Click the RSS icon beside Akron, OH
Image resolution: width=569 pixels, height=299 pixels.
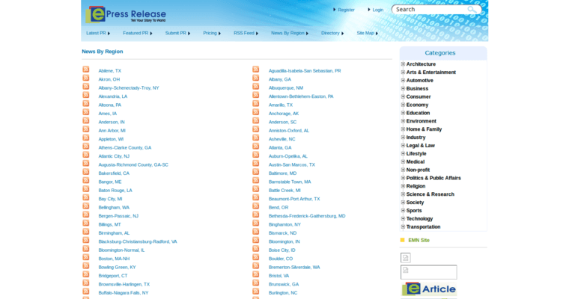pyautogui.click(x=86, y=78)
